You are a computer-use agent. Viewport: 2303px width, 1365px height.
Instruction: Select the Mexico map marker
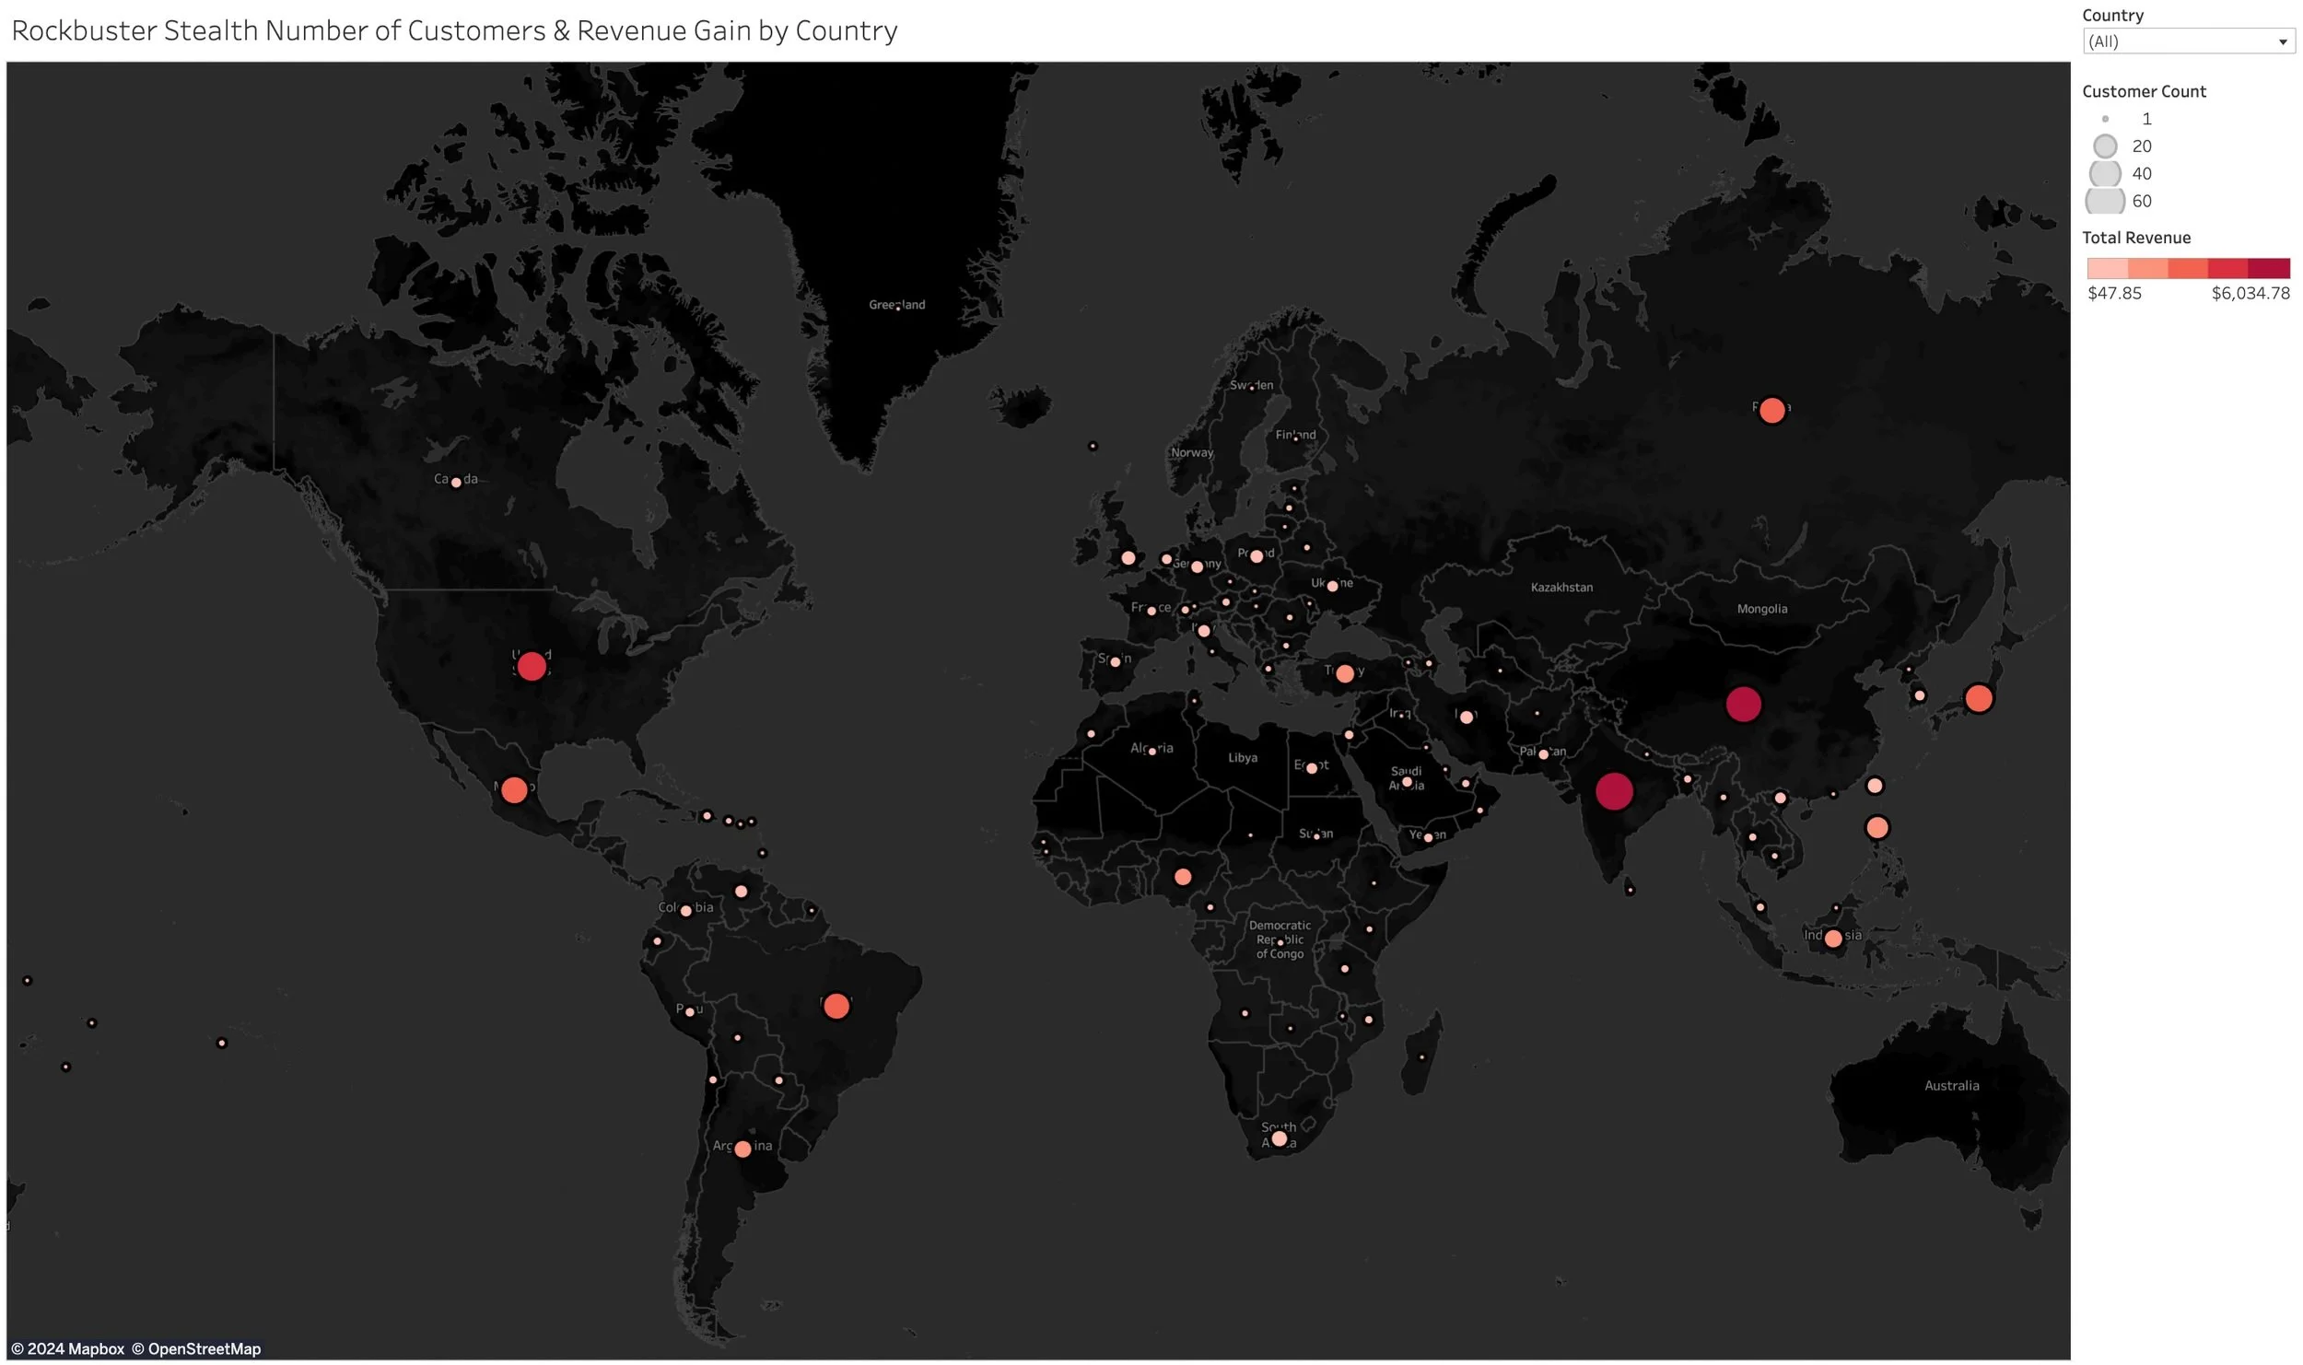514,789
